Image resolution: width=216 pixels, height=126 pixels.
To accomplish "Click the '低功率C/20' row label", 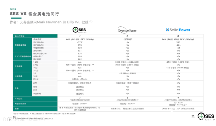I will coord(38,42).
